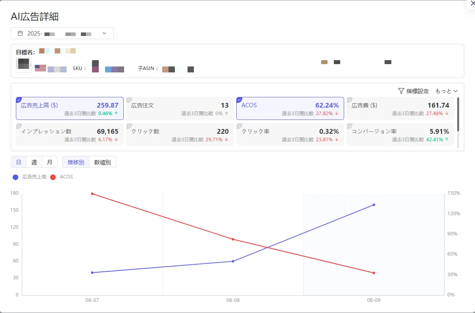Click the 子ASIN label
The image size is (475, 313).
point(148,68)
